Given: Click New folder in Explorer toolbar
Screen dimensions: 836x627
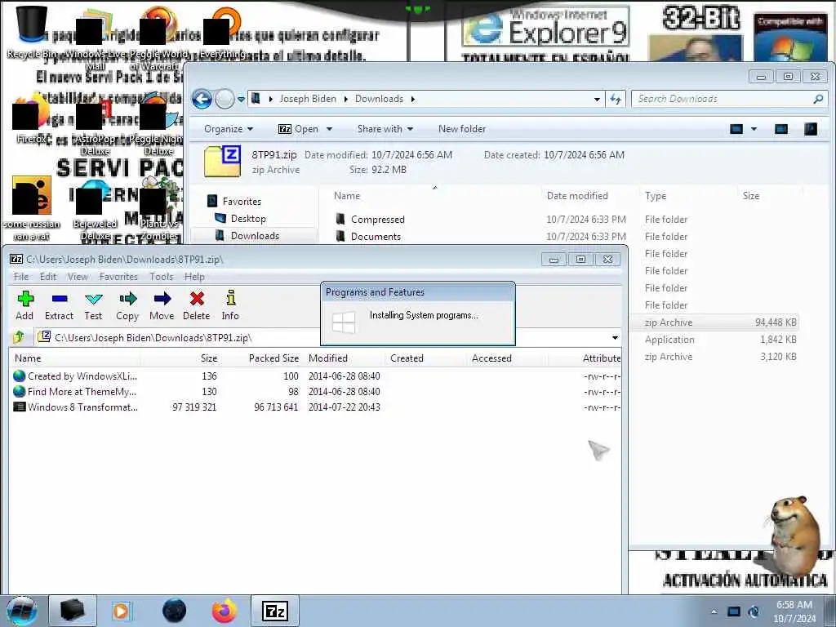Looking at the screenshot, I should tap(462, 129).
